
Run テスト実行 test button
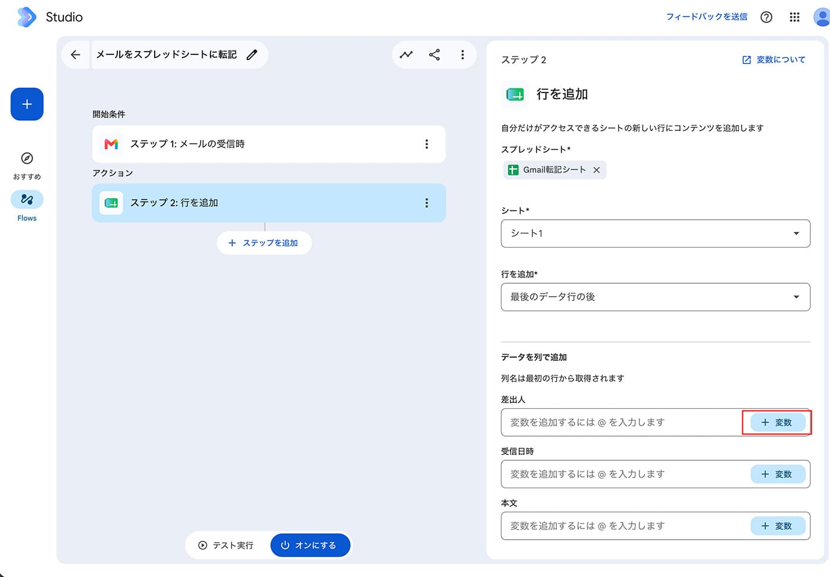(226, 545)
